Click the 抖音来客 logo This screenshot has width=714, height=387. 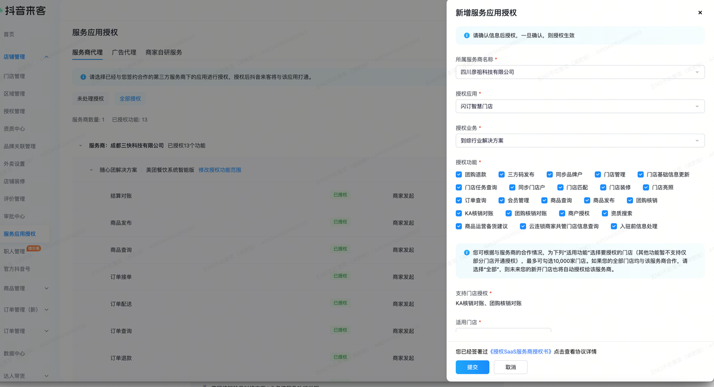[26, 11]
